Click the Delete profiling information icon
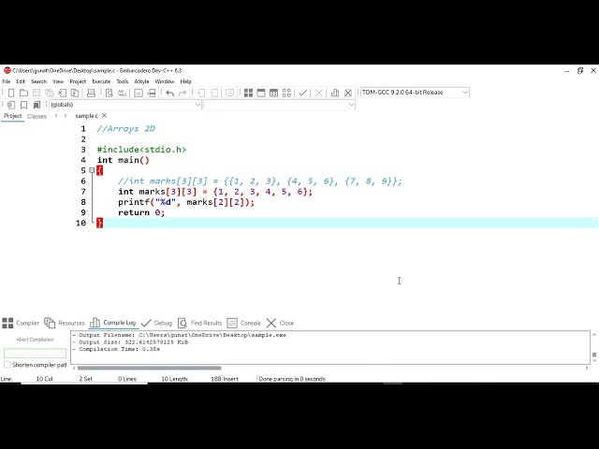This screenshot has width=599, height=449. click(x=347, y=93)
